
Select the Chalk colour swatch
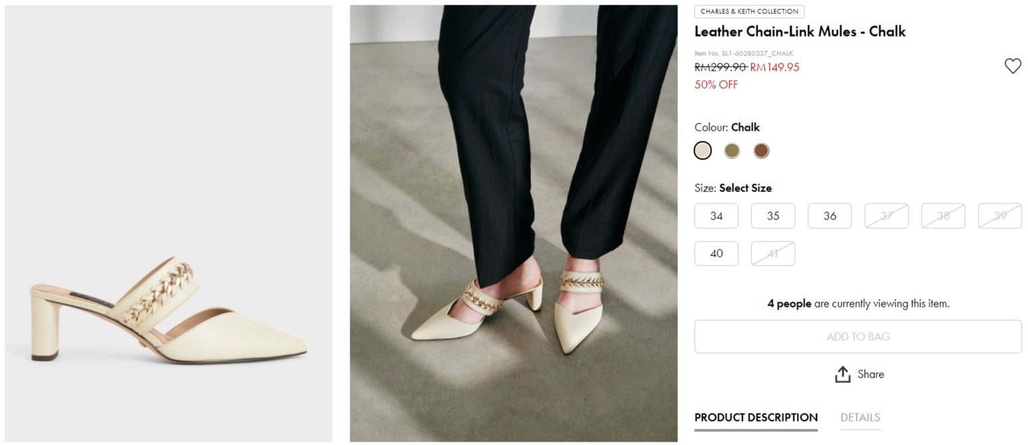tap(702, 151)
